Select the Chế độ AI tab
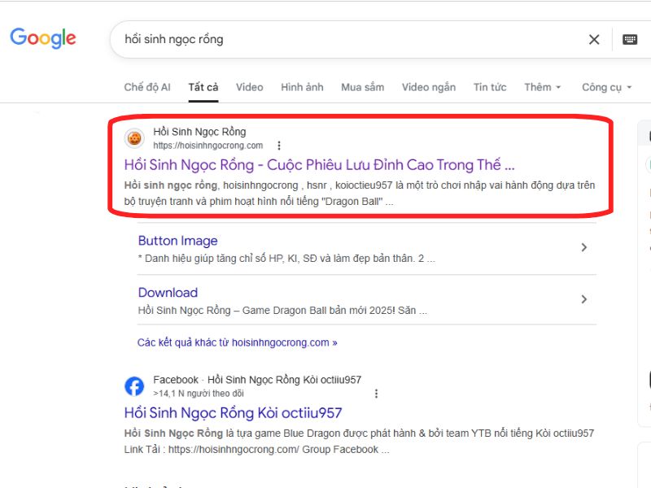The width and height of the screenshot is (651, 488). tap(146, 87)
